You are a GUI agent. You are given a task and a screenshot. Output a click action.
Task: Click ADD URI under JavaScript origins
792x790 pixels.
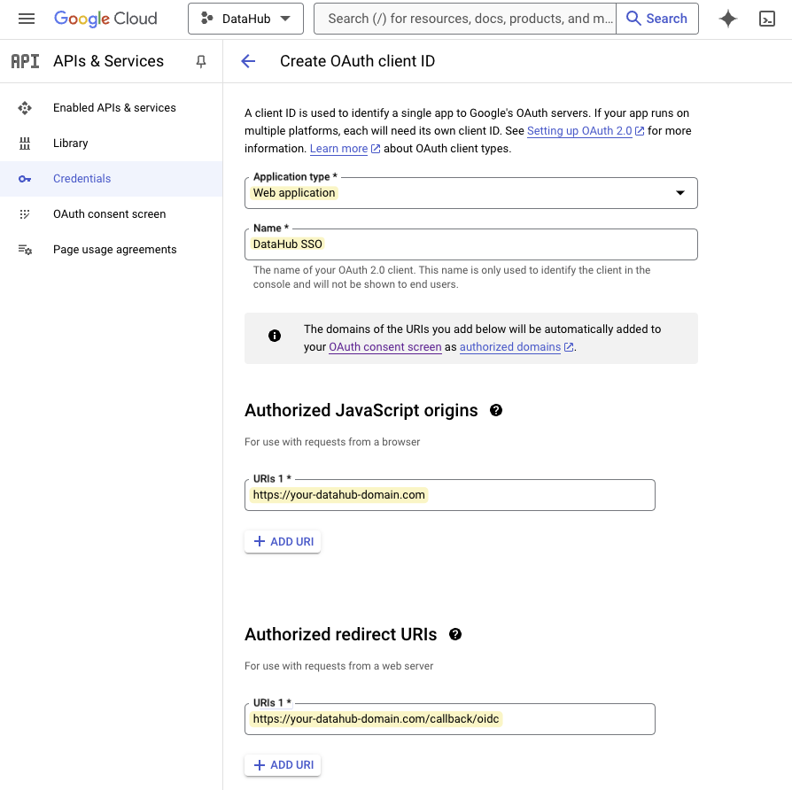coord(283,541)
